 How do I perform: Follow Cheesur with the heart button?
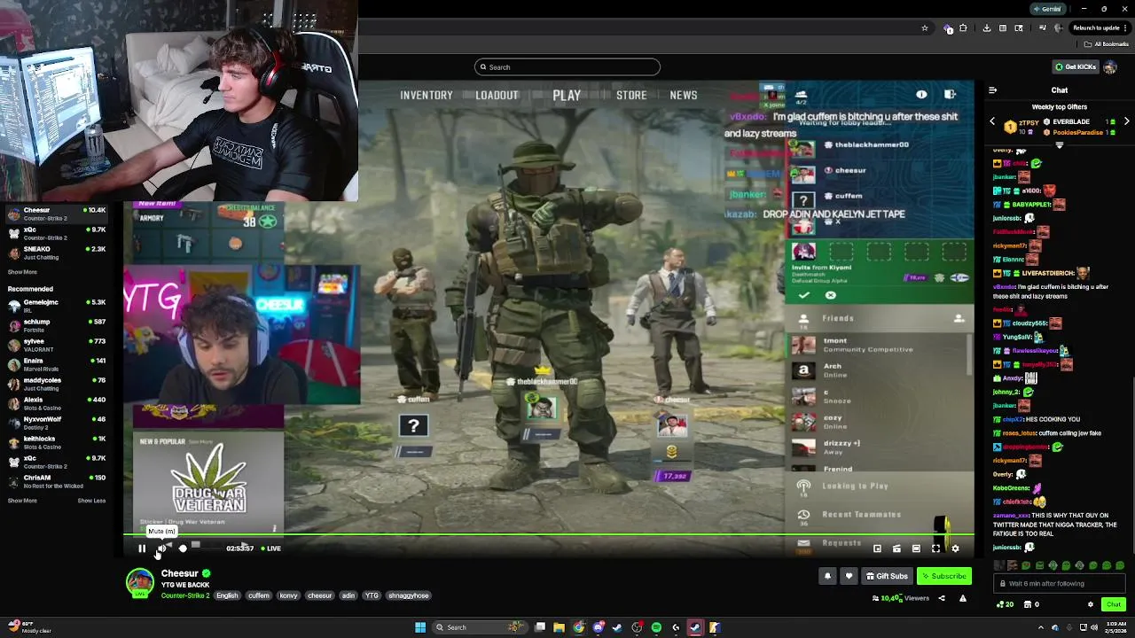[849, 576]
